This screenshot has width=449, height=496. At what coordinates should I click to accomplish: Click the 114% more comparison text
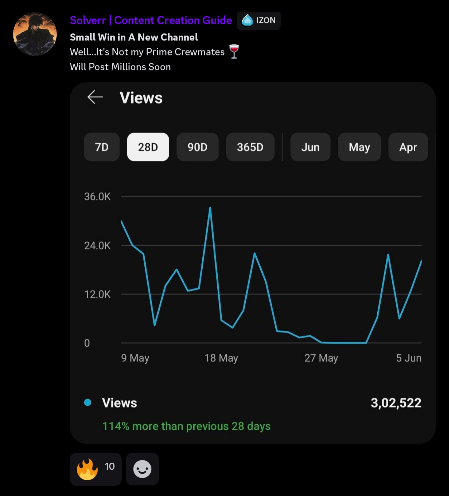186,426
